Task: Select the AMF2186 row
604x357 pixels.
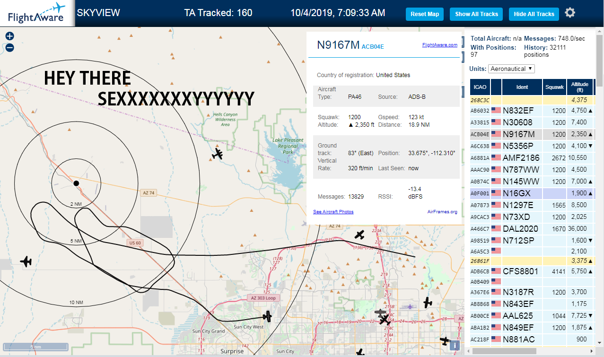Action: click(x=532, y=158)
